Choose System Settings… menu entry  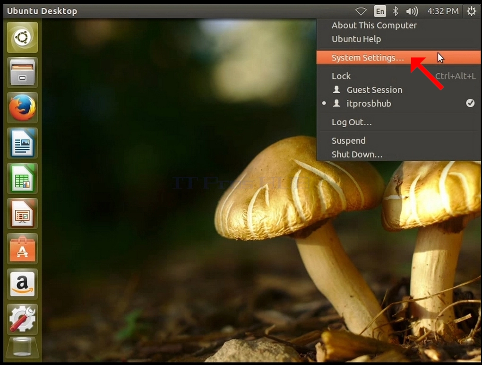click(x=399, y=58)
